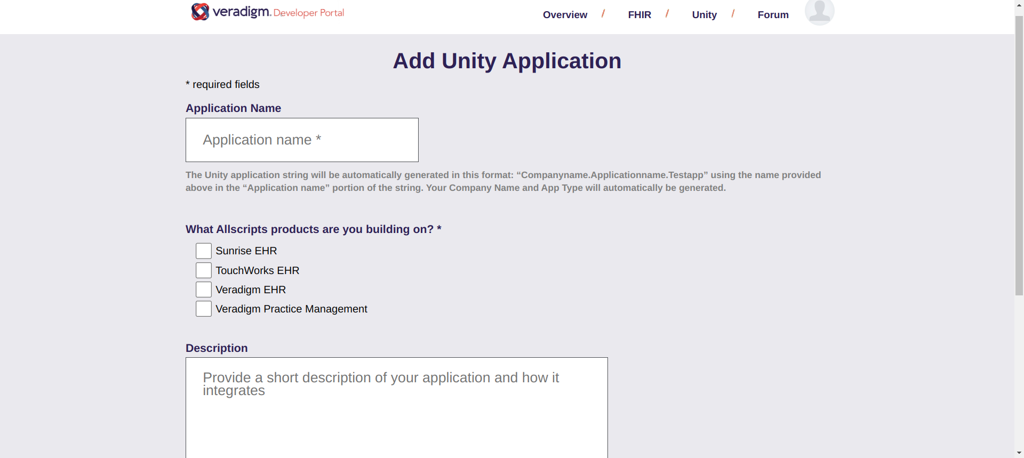This screenshot has height=458, width=1024.
Task: Open the Overview menu item
Action: click(x=565, y=15)
